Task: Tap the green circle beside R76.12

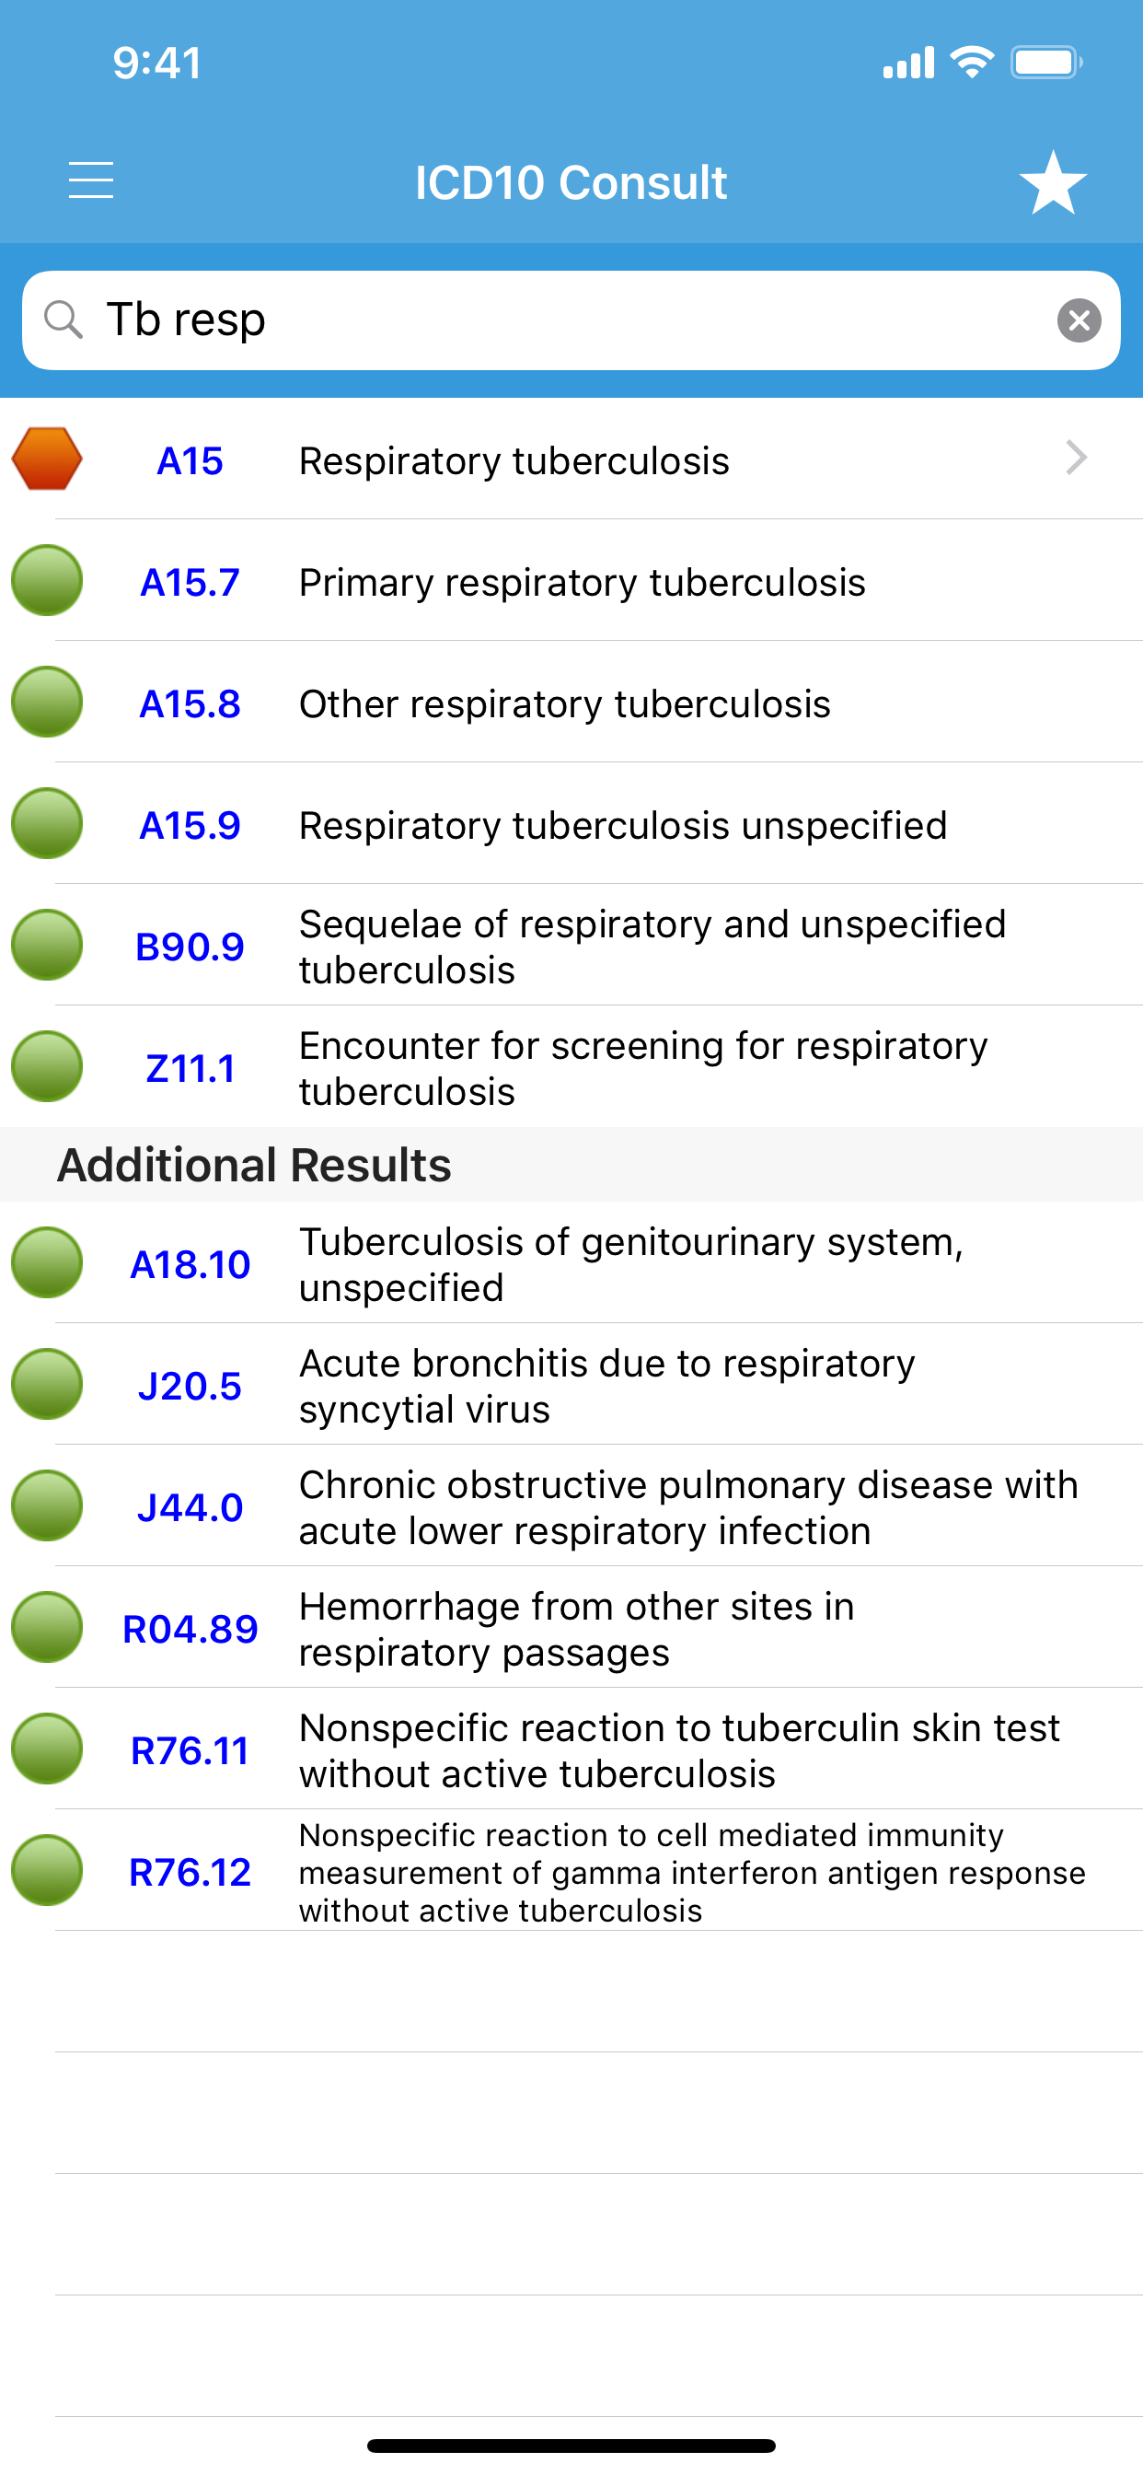Action: 47,1871
